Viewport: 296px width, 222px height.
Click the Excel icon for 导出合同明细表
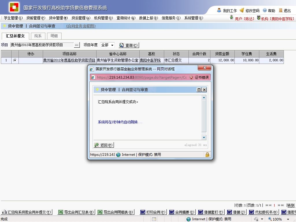(100, 212)
